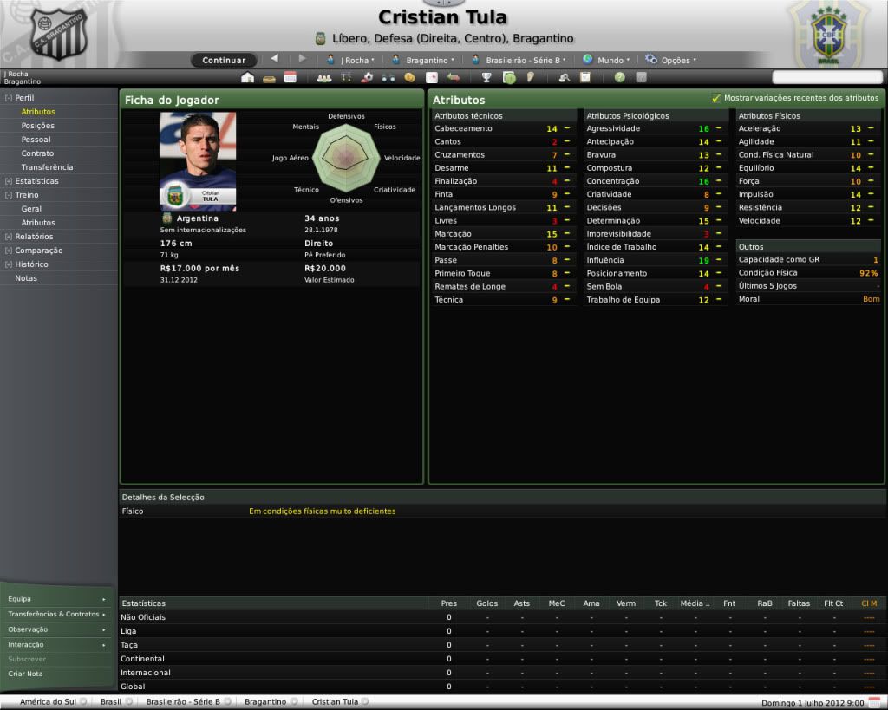Screen dimensions: 888x710
Task: Click the home icon in the toolbar
Action: pos(248,77)
